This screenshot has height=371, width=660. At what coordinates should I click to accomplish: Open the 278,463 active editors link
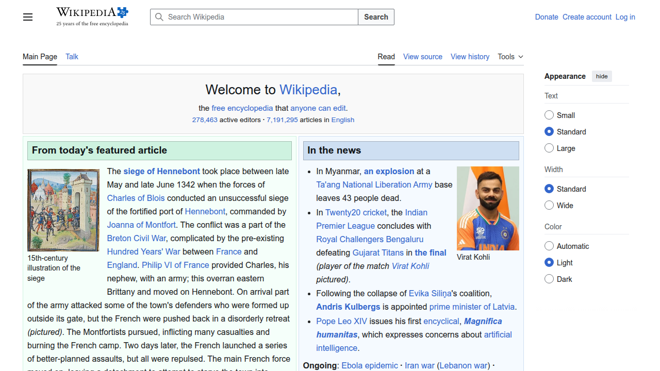[x=205, y=120]
